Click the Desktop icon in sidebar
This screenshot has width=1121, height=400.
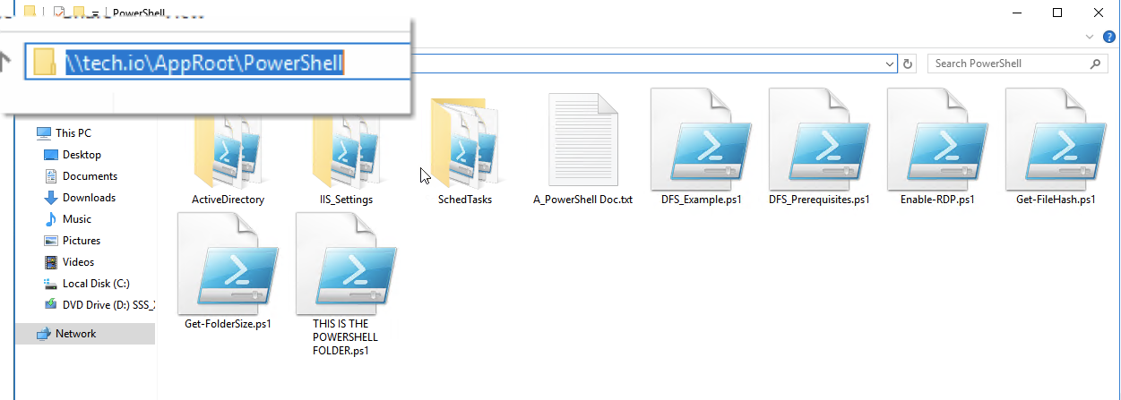[x=51, y=155]
